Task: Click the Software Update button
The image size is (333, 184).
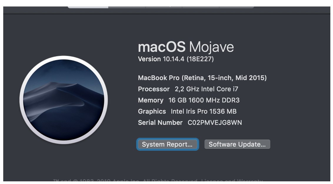Action: pyautogui.click(x=237, y=144)
